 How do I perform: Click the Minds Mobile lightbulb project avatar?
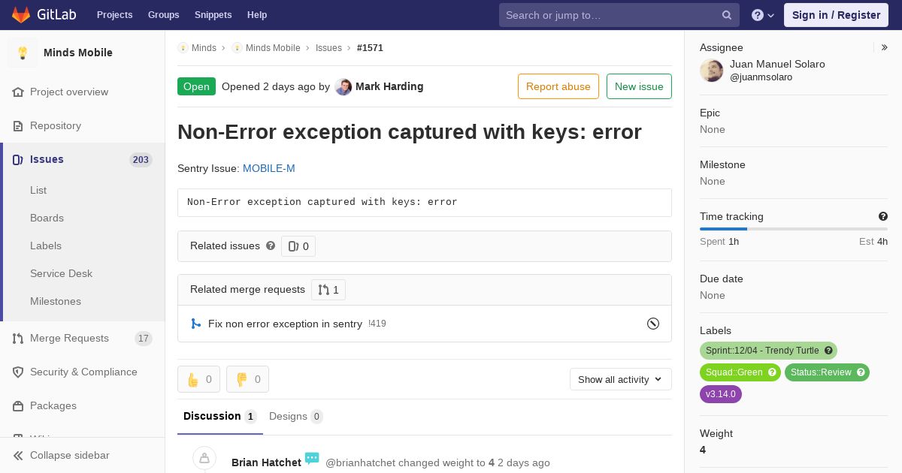tap(23, 53)
